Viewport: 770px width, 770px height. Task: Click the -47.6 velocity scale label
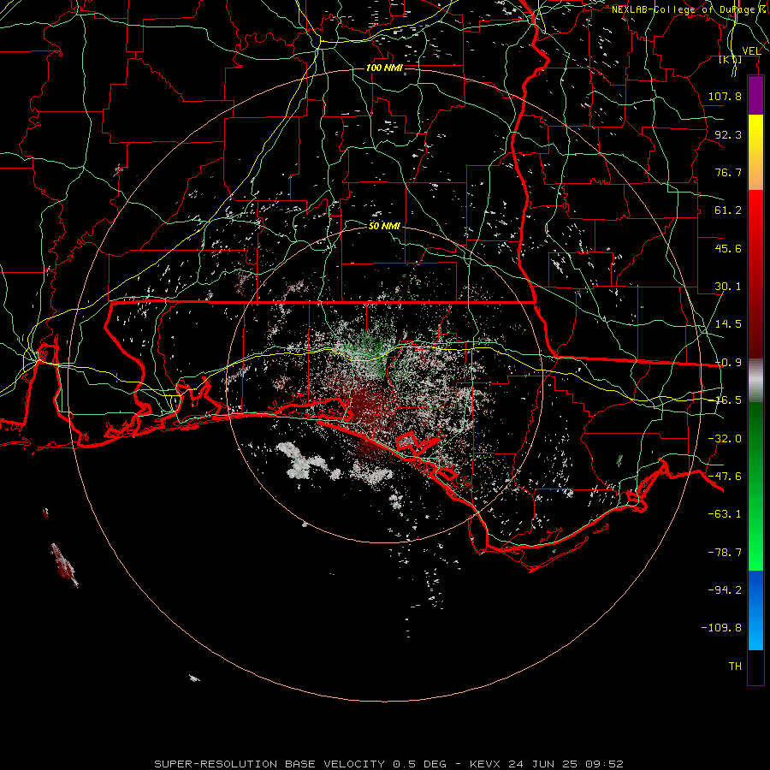[725, 477]
